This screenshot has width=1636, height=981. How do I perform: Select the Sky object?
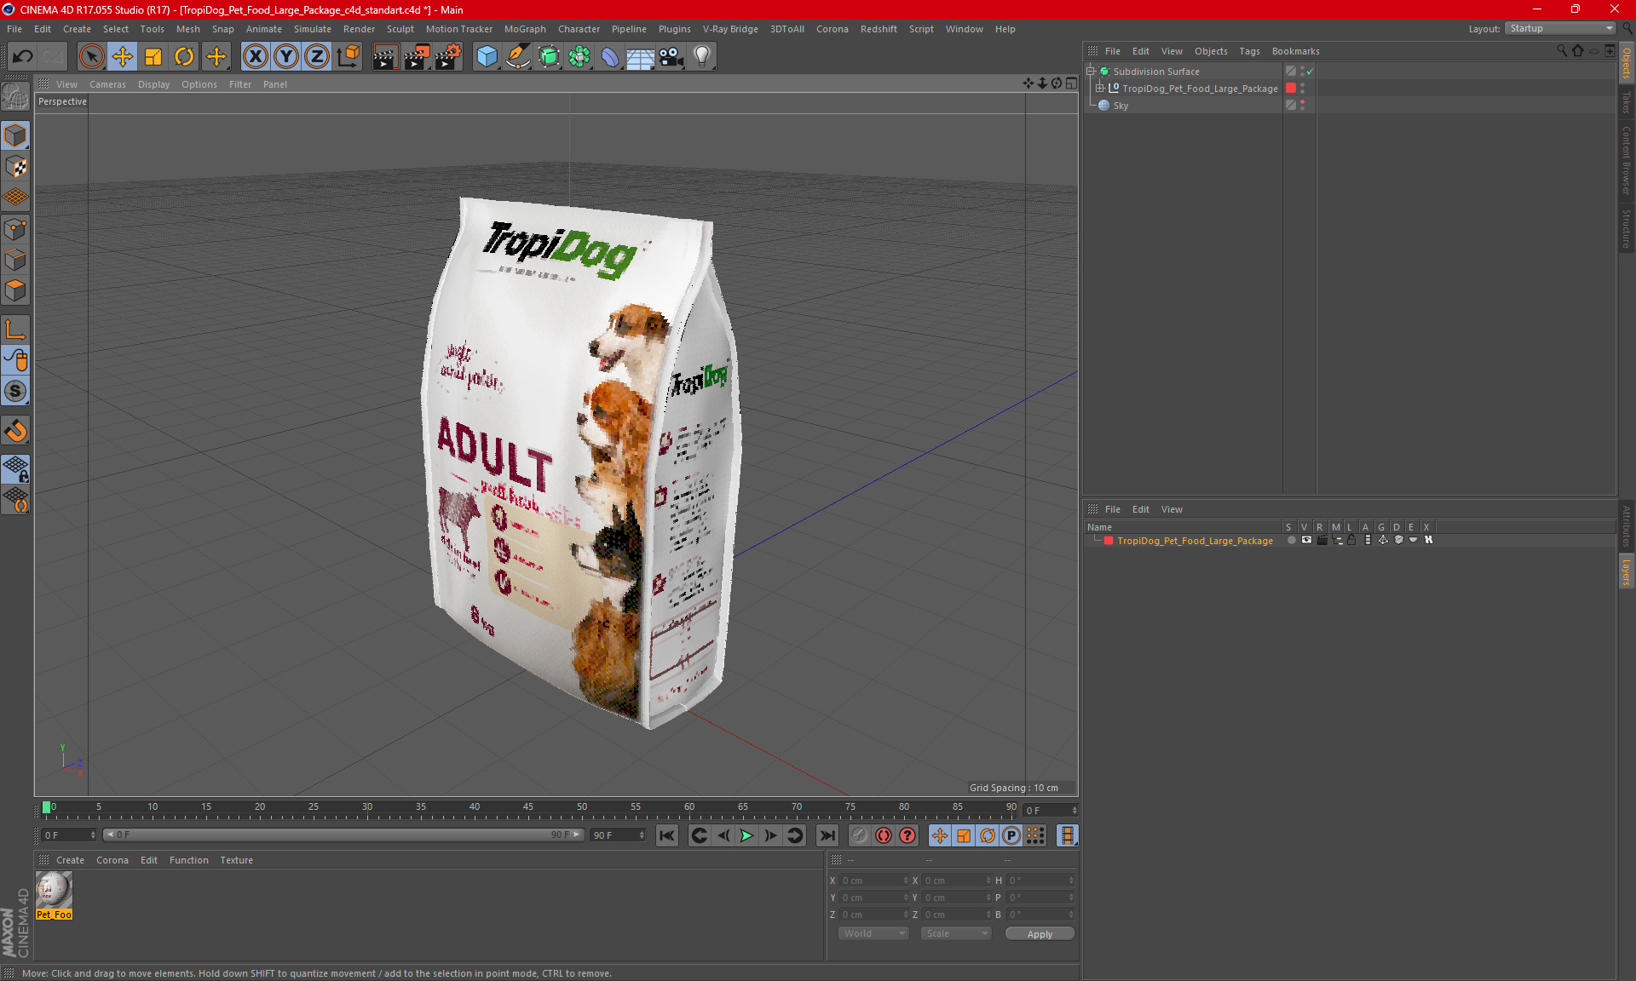1120,106
